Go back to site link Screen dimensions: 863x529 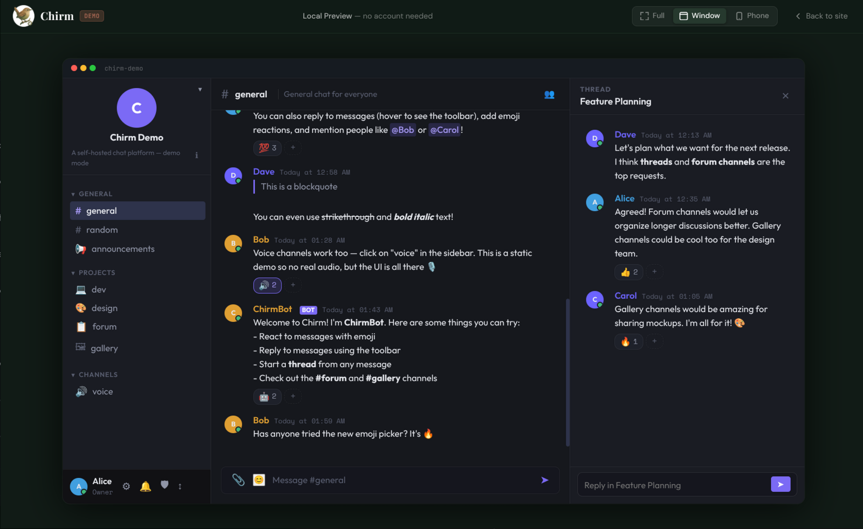(821, 16)
